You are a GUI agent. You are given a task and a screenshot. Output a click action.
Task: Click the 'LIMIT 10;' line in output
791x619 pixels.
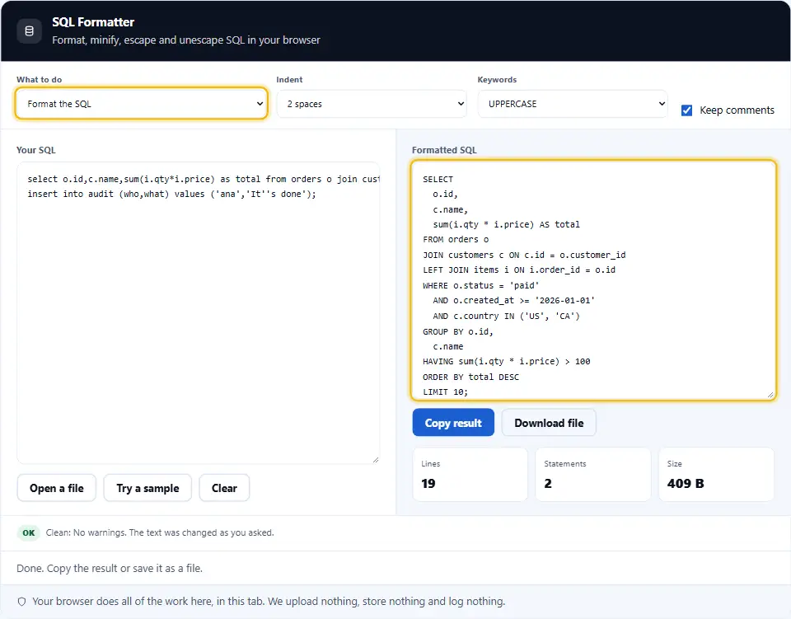coord(446,392)
